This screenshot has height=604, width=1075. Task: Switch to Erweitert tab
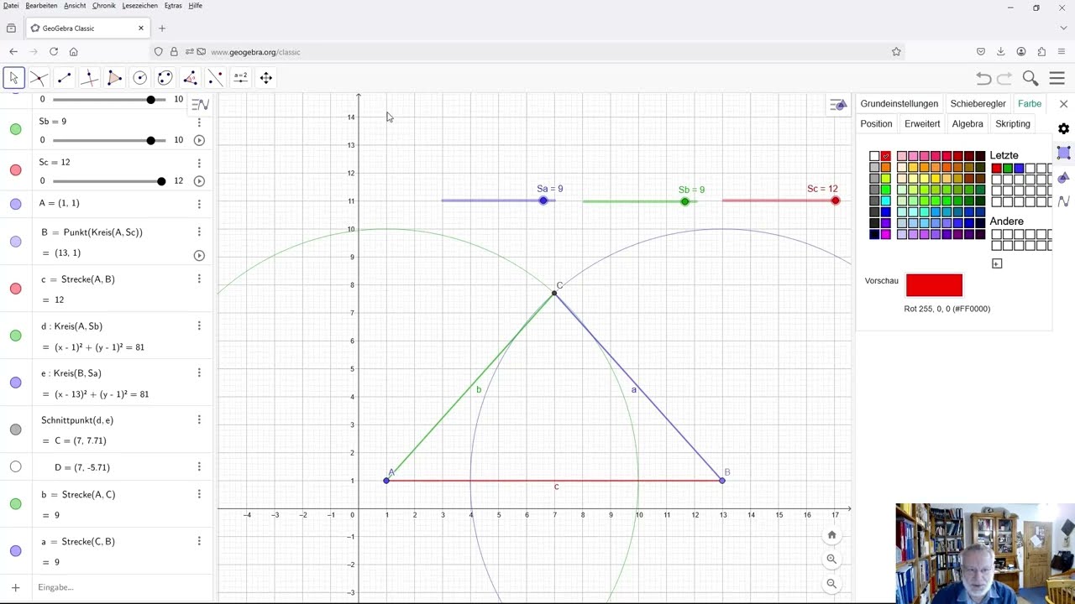tap(922, 123)
